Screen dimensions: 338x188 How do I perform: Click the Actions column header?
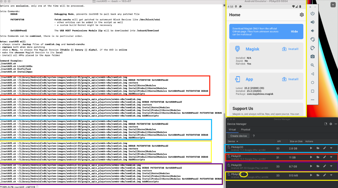[309, 141]
